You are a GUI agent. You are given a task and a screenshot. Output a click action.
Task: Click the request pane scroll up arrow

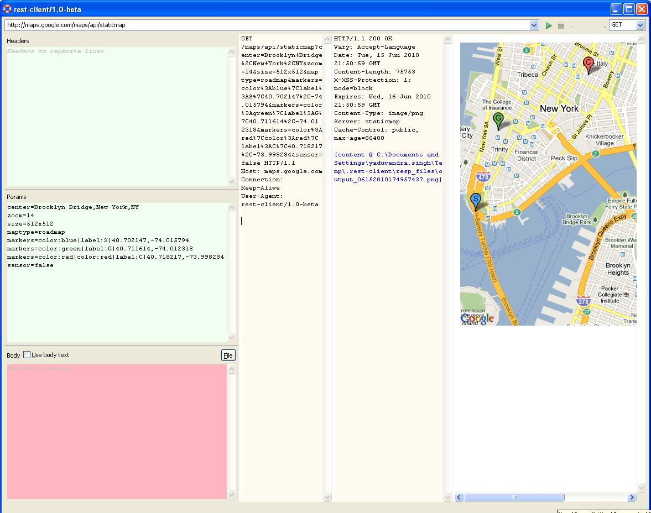pyautogui.click(x=327, y=39)
